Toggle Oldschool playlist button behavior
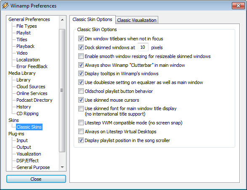Screen dimensions: 247x190 (x=81, y=91)
